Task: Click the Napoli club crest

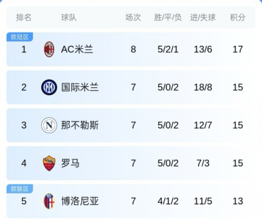Action: [49, 125]
